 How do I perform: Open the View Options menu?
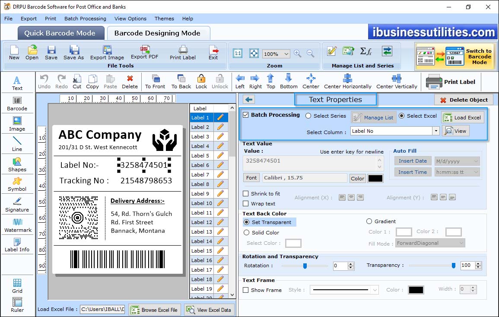click(130, 19)
